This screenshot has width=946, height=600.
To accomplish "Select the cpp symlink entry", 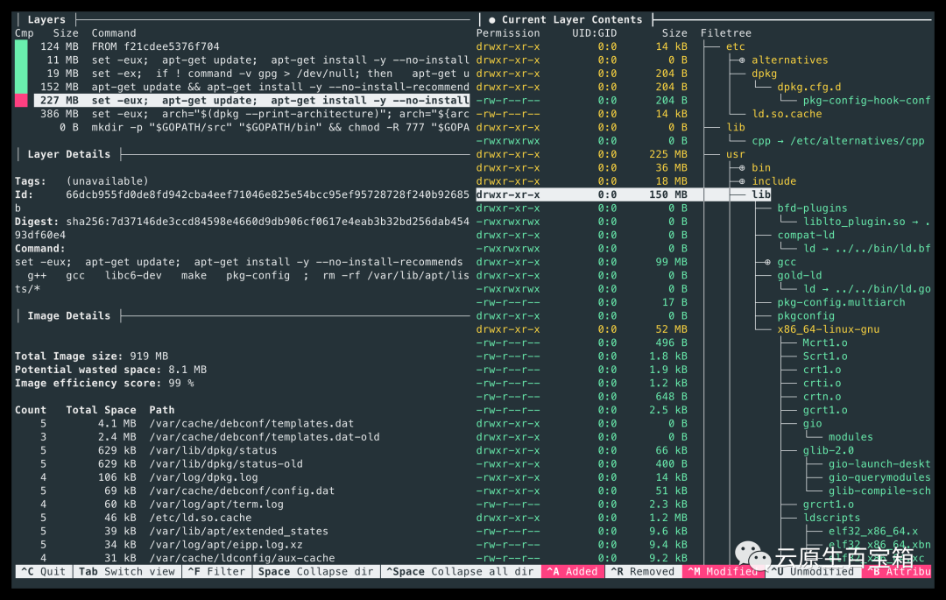I will (837, 141).
